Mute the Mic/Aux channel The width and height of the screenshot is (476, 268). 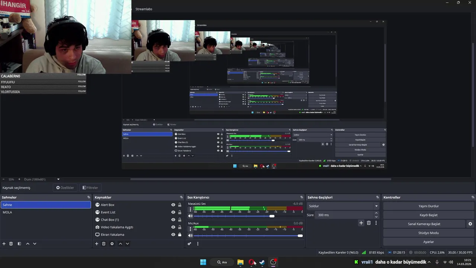click(190, 236)
